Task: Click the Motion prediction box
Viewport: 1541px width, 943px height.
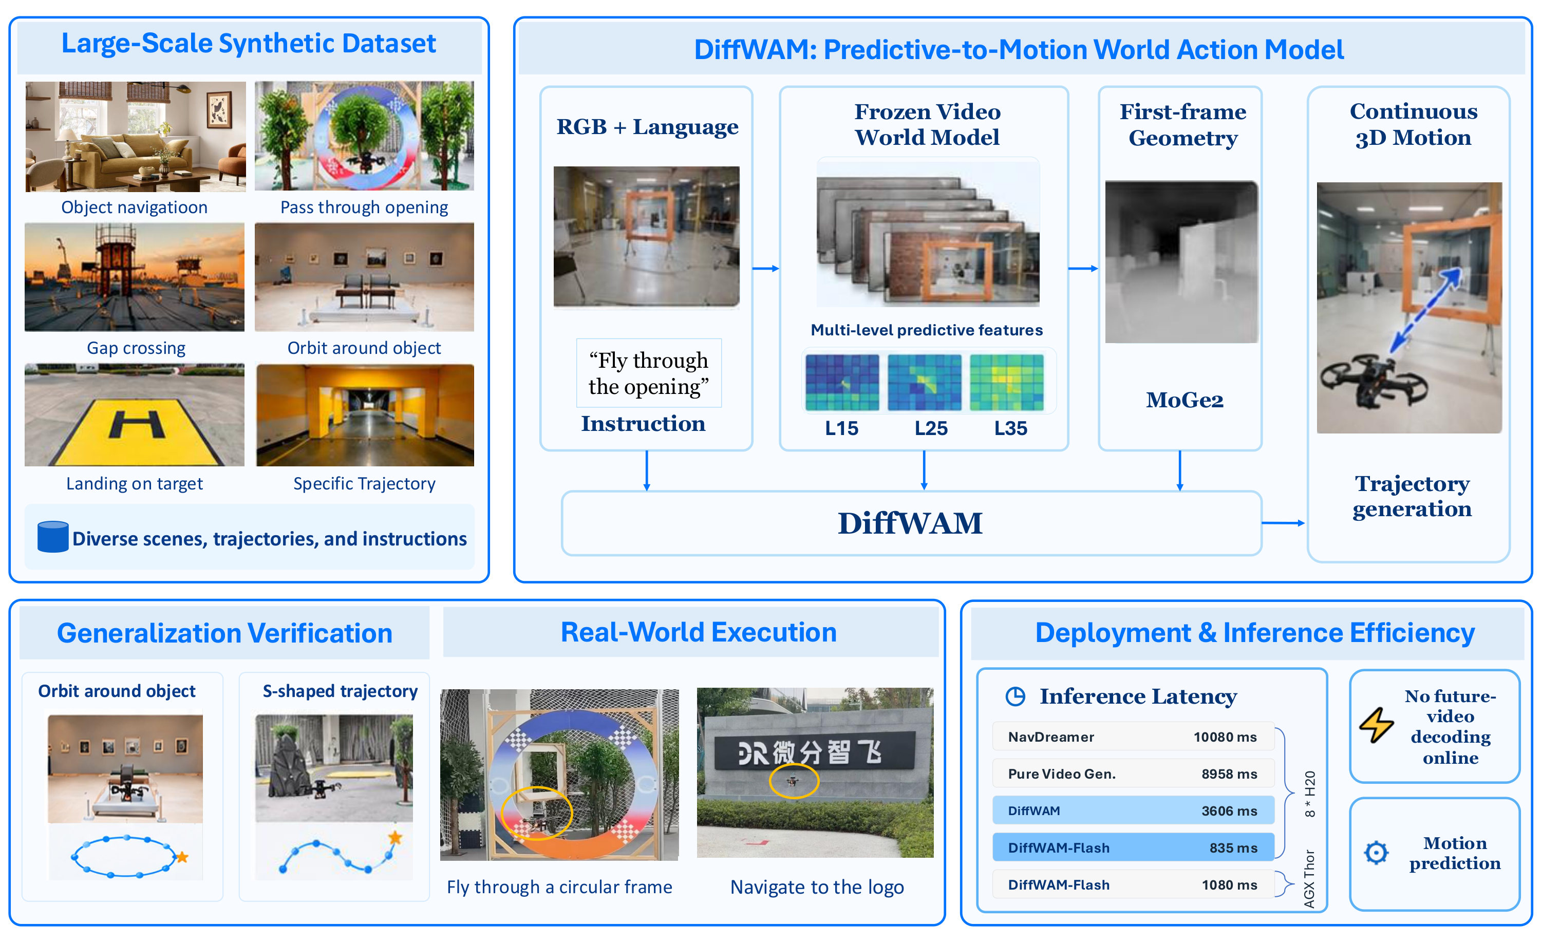Action: 1434,854
